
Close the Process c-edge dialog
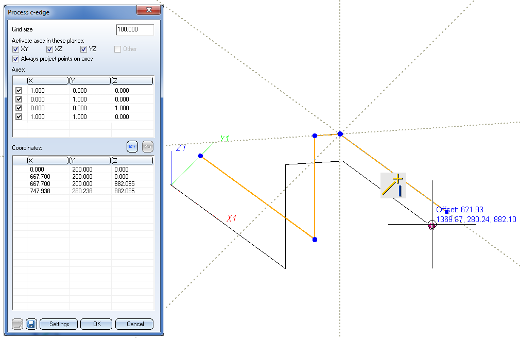[149, 10]
